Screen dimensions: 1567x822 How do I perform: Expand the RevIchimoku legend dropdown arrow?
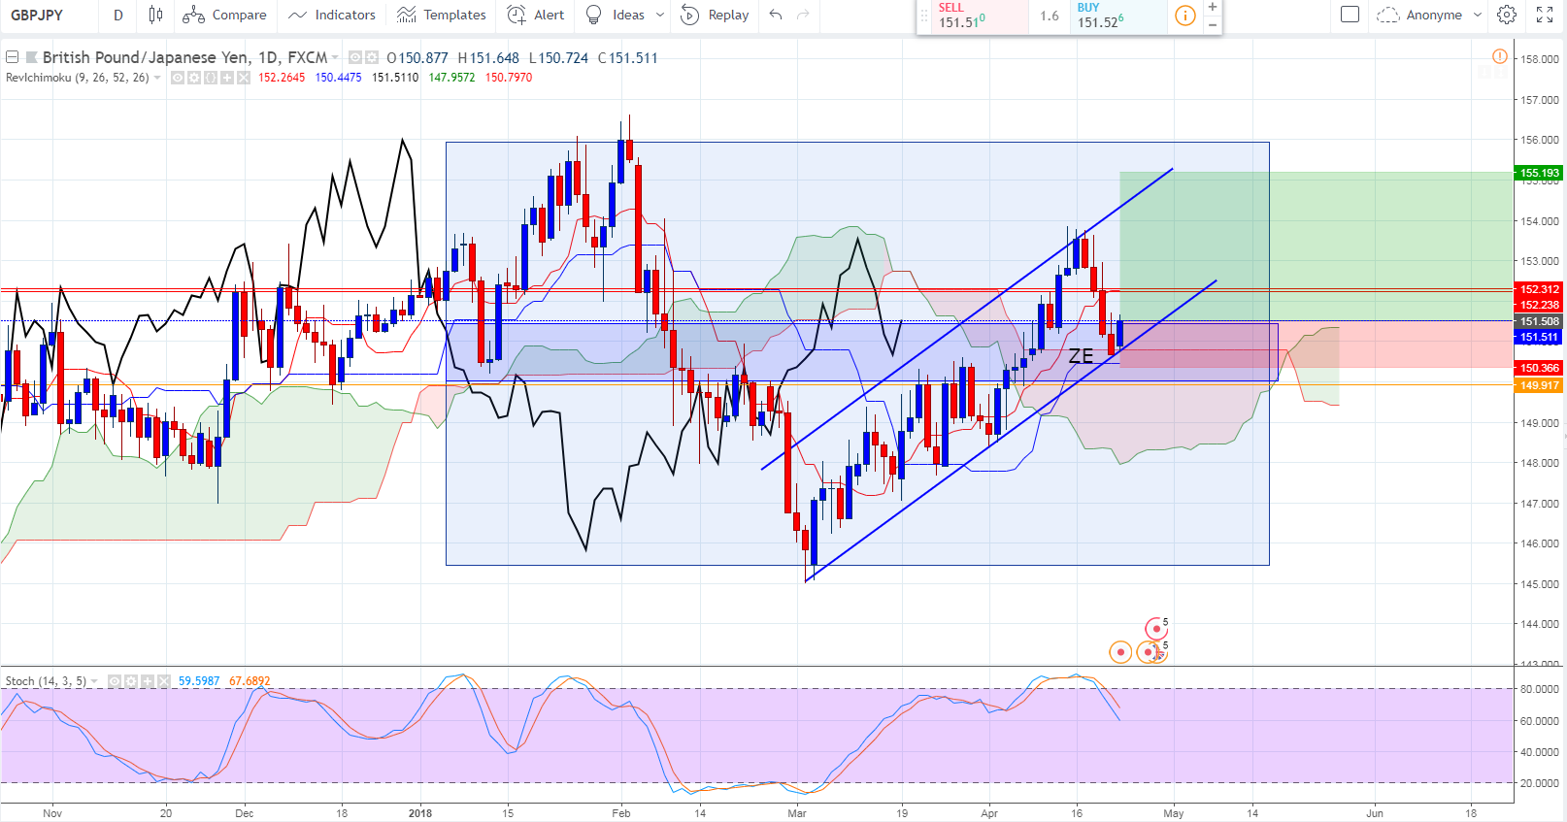pos(158,78)
